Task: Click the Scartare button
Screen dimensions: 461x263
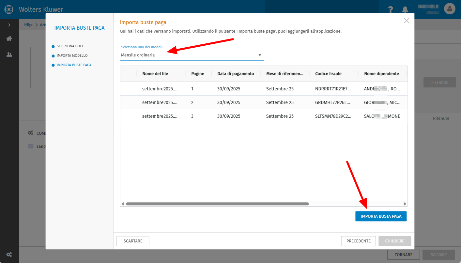Action: (x=133, y=241)
